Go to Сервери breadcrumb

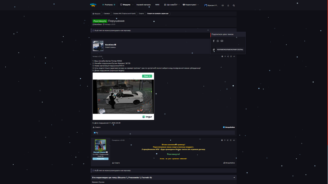107,14
